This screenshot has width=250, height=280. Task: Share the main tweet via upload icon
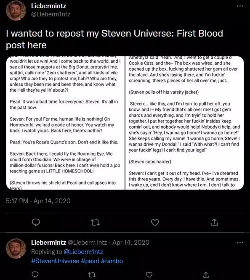click(214, 222)
